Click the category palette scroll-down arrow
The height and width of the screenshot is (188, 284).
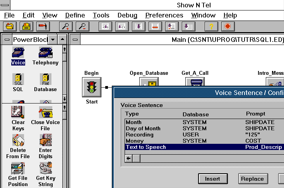point(65,99)
